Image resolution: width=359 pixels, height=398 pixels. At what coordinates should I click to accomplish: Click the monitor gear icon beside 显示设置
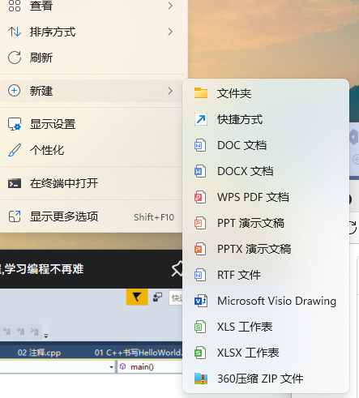coord(15,124)
